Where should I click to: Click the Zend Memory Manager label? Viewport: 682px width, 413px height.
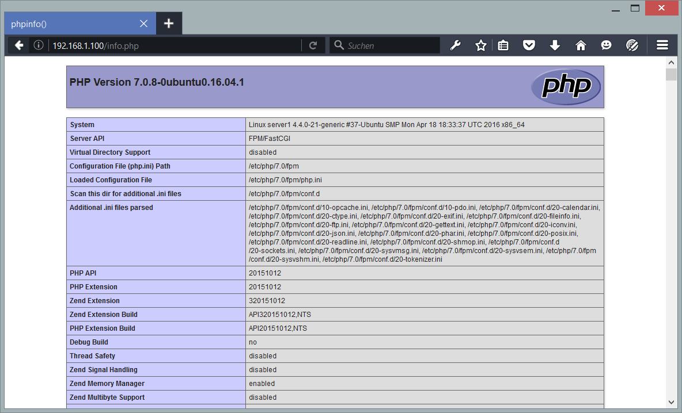[107, 384]
